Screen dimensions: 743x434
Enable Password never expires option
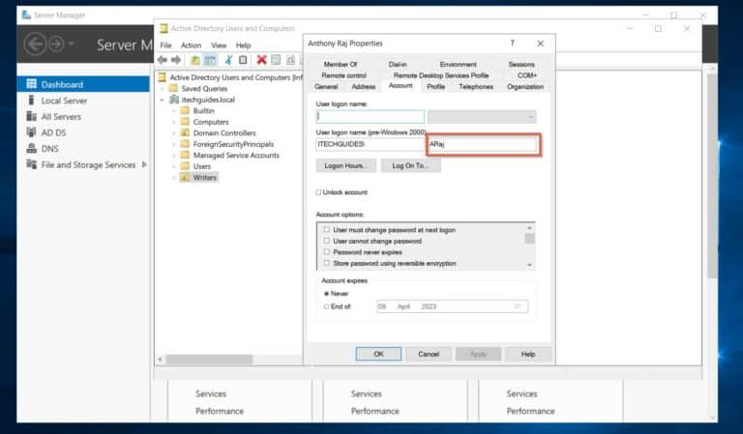pyautogui.click(x=326, y=251)
